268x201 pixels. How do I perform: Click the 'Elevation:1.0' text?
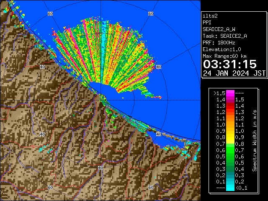222,49
